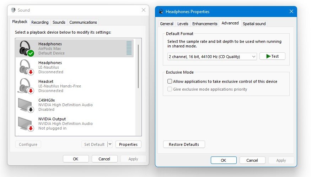Select the 'AirPods Max' text row
The width and height of the screenshot is (311, 177).
(x=50, y=48)
